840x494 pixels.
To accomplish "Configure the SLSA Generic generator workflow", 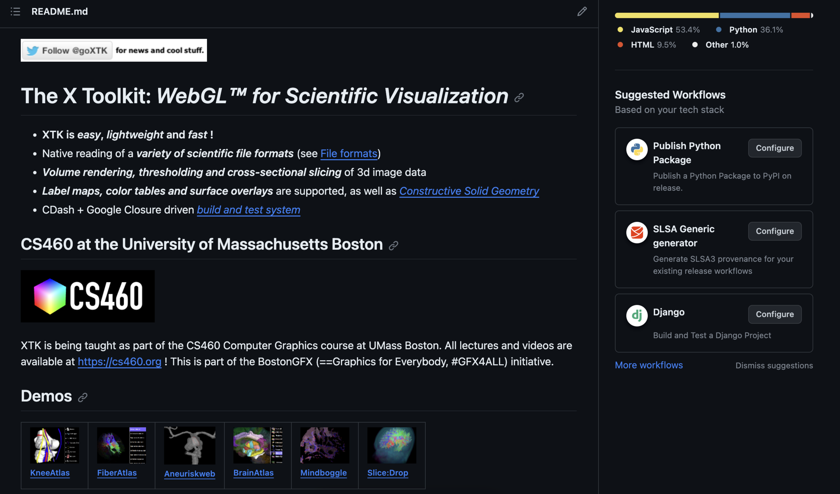I will pos(775,231).
